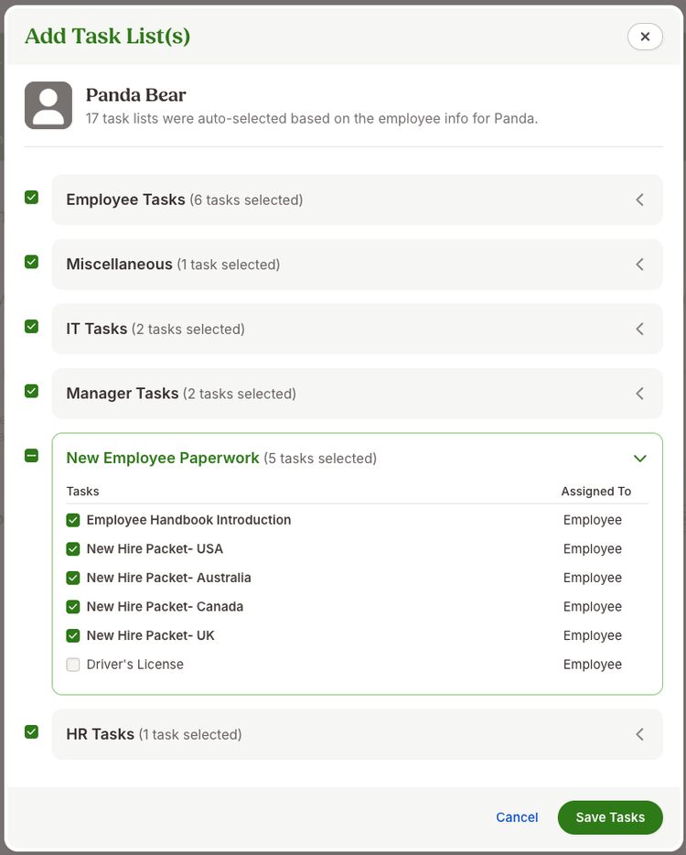Uncheck Employee Handbook Introduction task
This screenshot has width=686, height=855.
[73, 520]
